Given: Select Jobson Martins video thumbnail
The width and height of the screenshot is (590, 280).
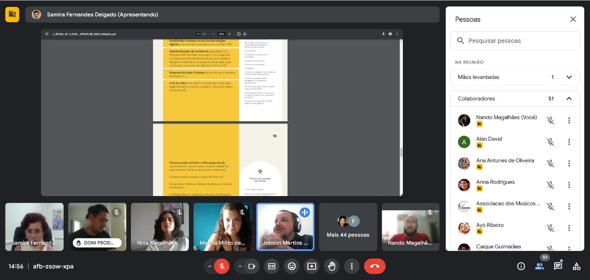Looking at the screenshot, I should click(x=285, y=227).
